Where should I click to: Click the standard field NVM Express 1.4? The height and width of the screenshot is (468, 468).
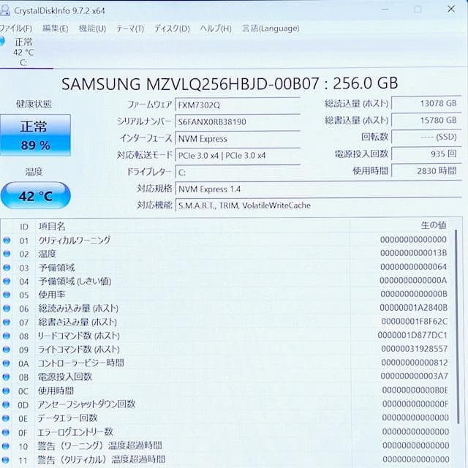(x=319, y=189)
